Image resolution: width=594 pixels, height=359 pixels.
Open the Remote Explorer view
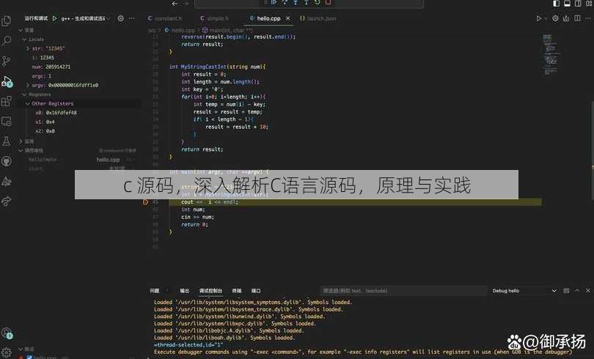(x=7, y=122)
